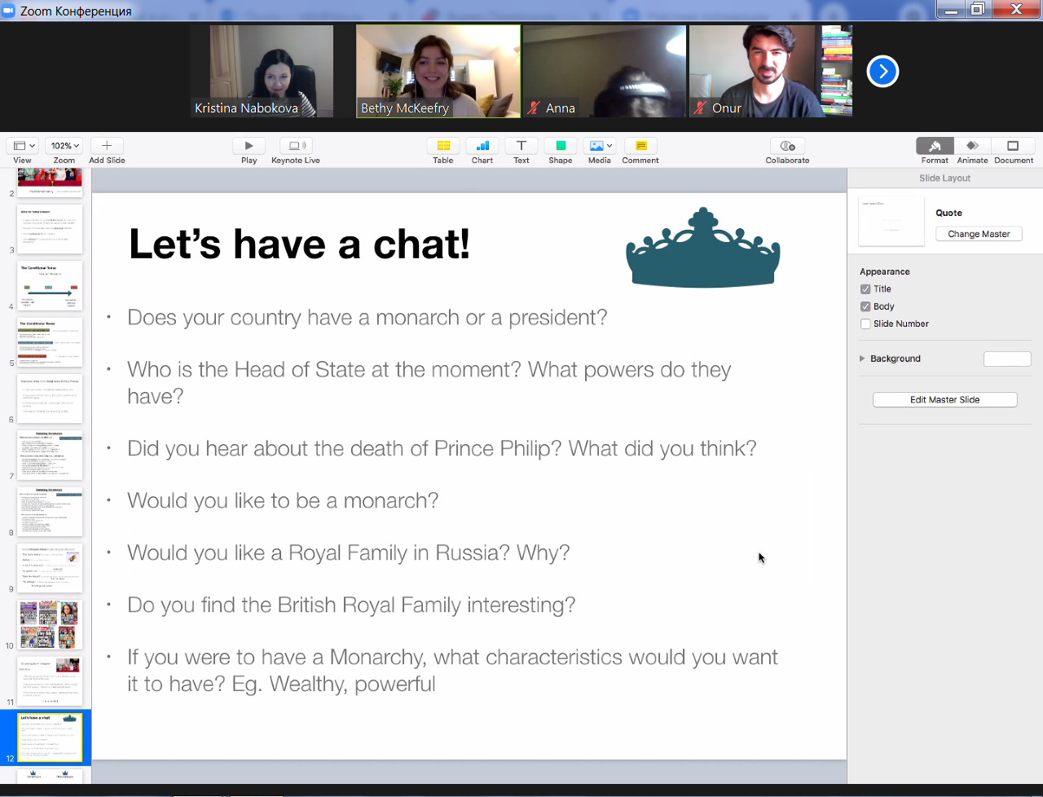Click the Change Master button
Image resolution: width=1043 pixels, height=797 pixels.
coord(979,234)
